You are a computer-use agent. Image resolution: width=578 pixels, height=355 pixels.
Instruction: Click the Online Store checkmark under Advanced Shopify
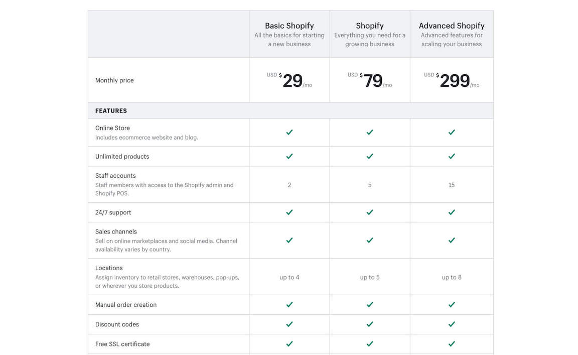(452, 132)
